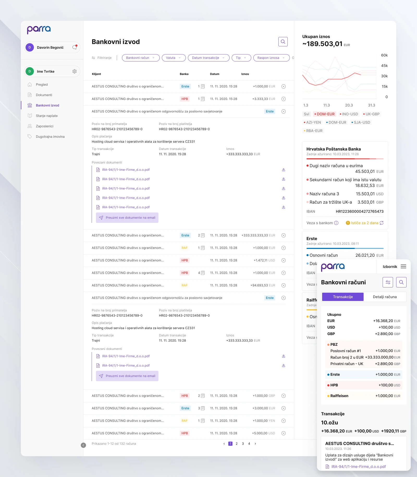
Task: Select the HPB +100,00 USD row in the mobile view
Action: point(364,385)
